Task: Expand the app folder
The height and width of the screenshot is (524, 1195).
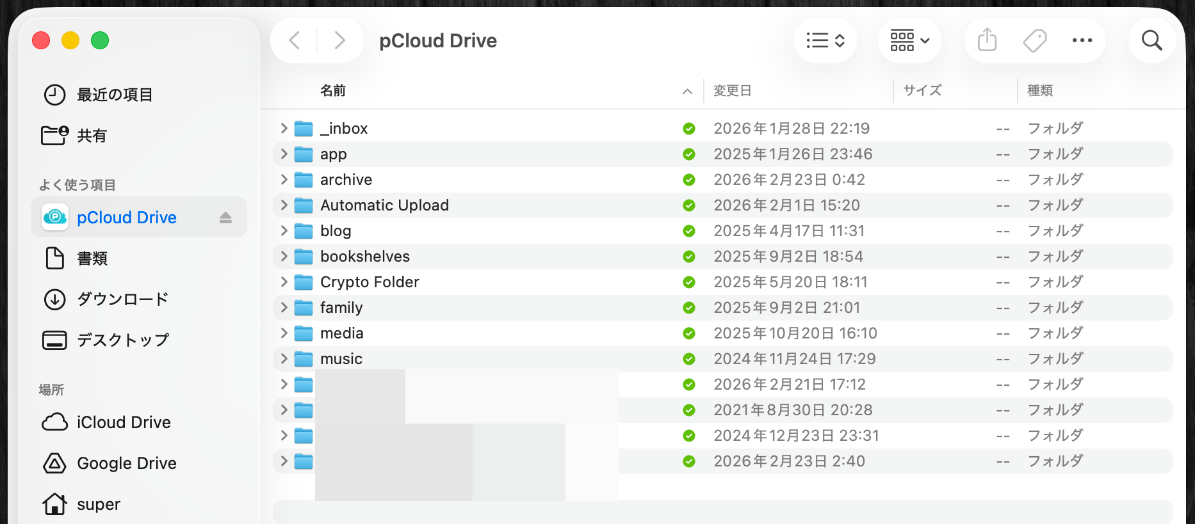Action: click(x=284, y=154)
